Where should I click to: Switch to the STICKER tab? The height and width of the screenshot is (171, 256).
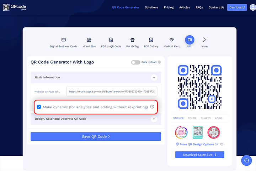(178, 118)
